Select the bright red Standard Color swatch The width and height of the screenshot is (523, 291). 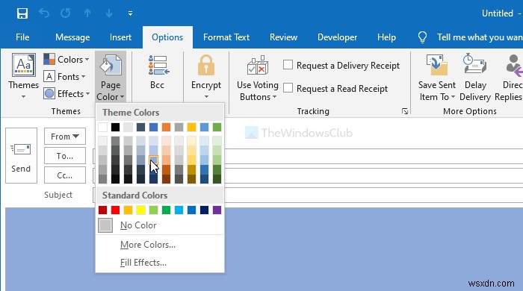click(x=115, y=210)
